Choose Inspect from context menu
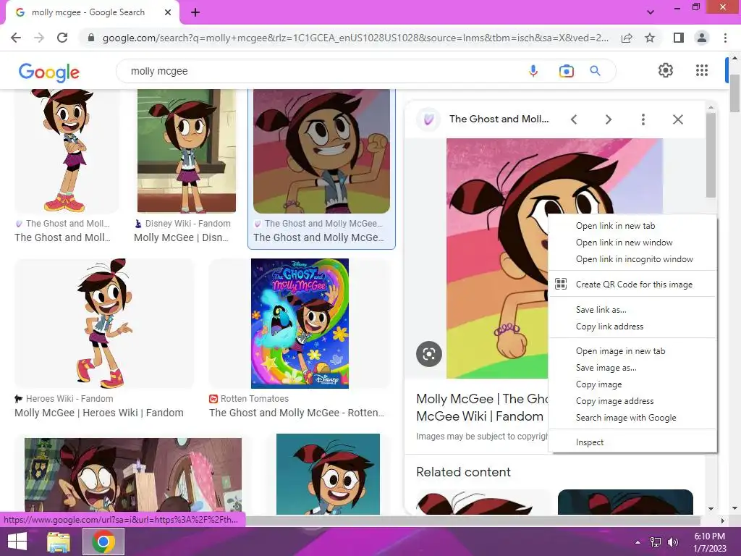 633,442
